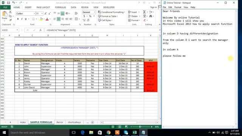Open the Format as Table dropdown
242x136 pixels.
[108, 16]
